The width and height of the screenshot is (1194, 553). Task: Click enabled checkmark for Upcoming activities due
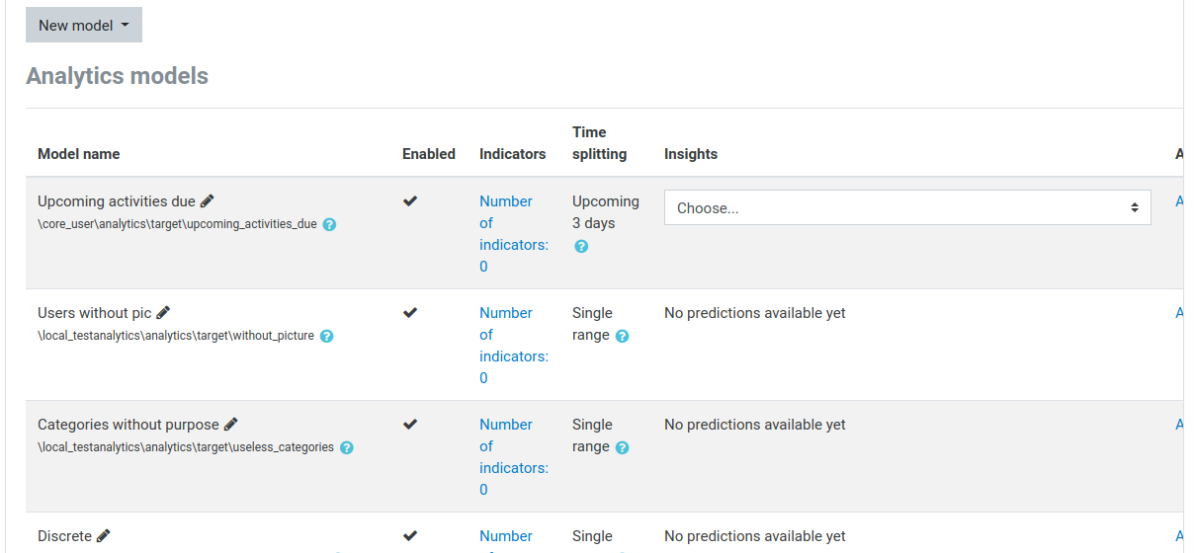tap(410, 200)
